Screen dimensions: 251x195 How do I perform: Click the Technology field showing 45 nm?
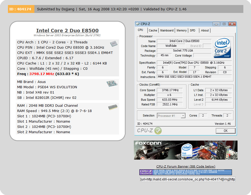164,55
